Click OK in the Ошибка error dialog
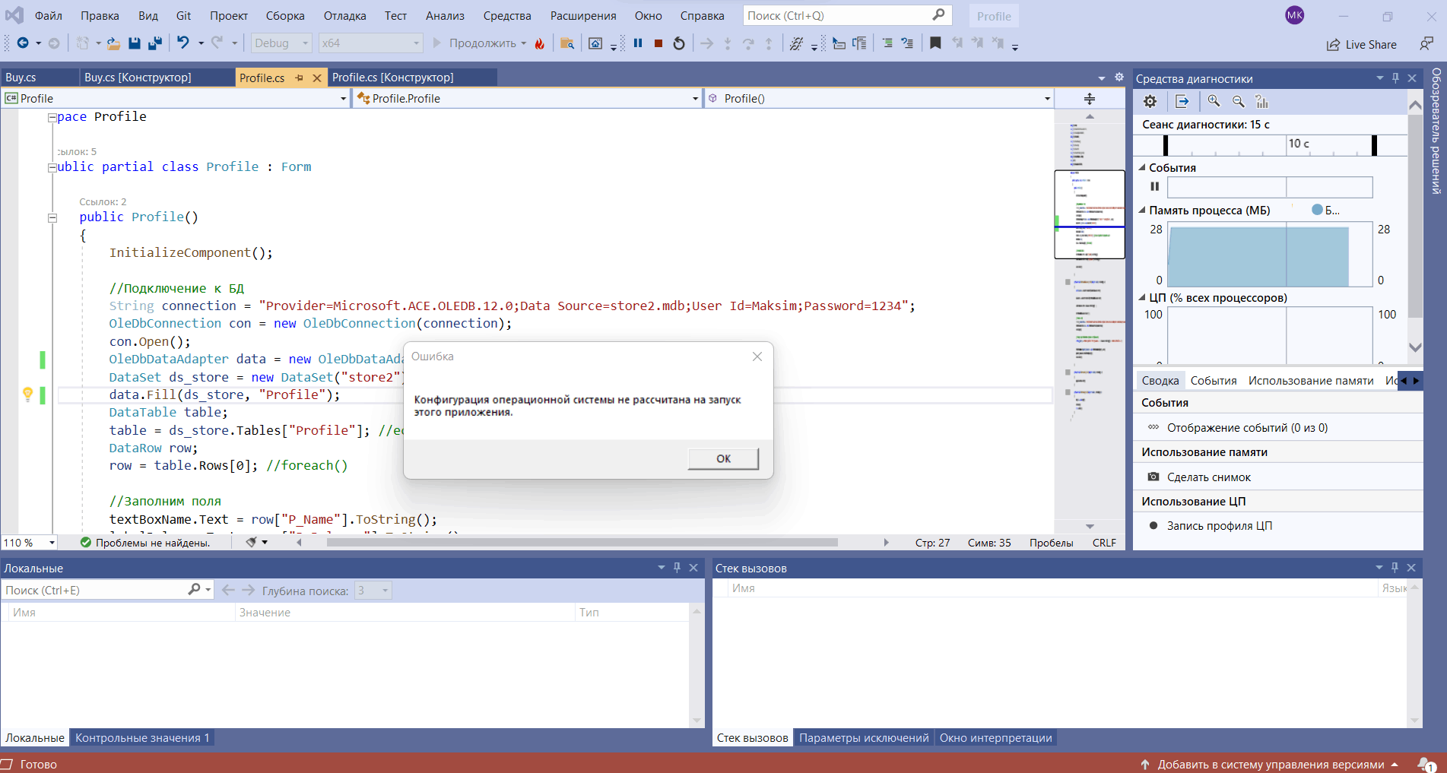1447x773 pixels. tap(723, 458)
